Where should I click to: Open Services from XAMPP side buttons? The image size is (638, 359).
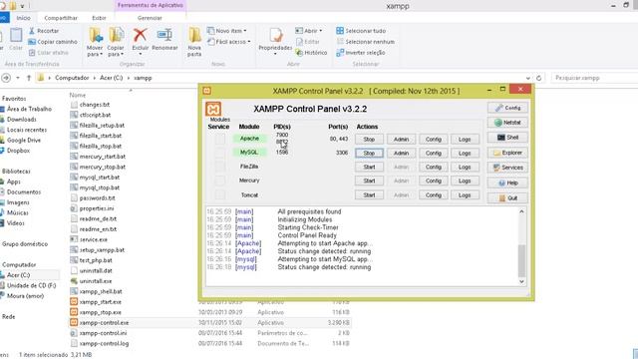click(x=507, y=168)
